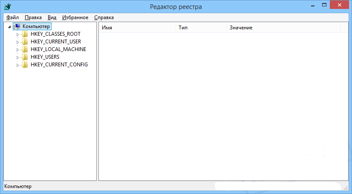Open the Файл menu
Viewport: 352px width, 194px height.
13,17
